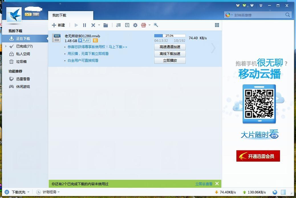
Task: Open the download folder icon
Action: (x=106, y=25)
